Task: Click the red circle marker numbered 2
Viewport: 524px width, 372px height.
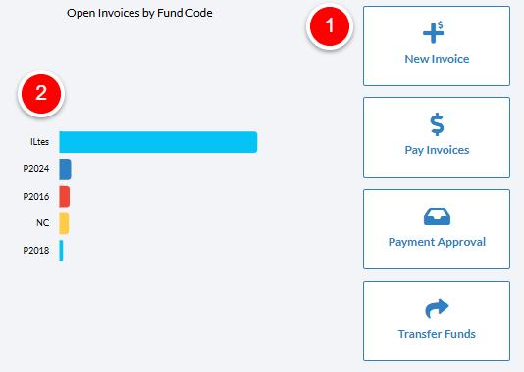Action: pos(41,94)
